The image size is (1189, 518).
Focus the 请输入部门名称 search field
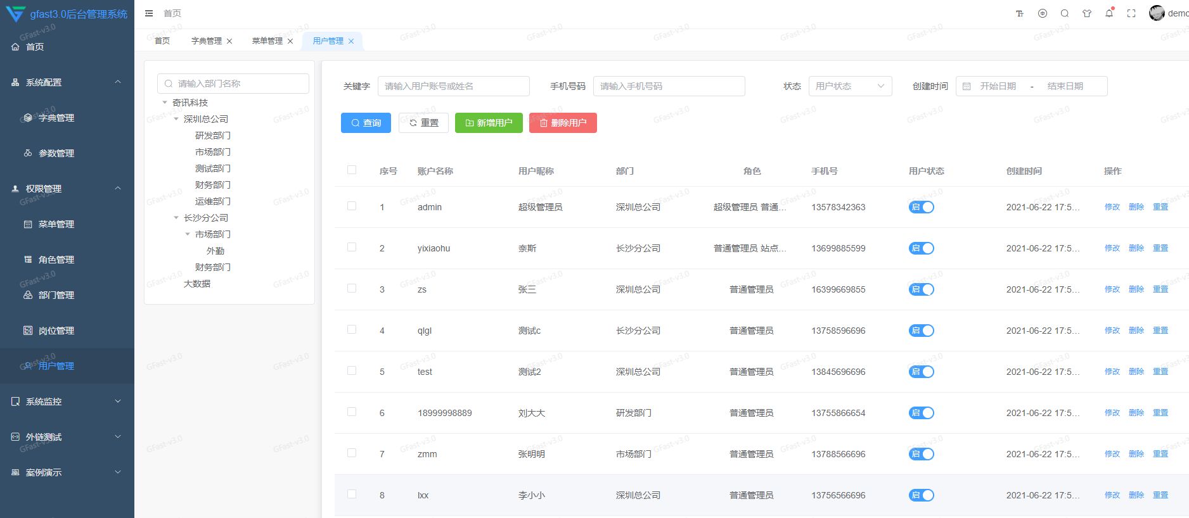(233, 84)
